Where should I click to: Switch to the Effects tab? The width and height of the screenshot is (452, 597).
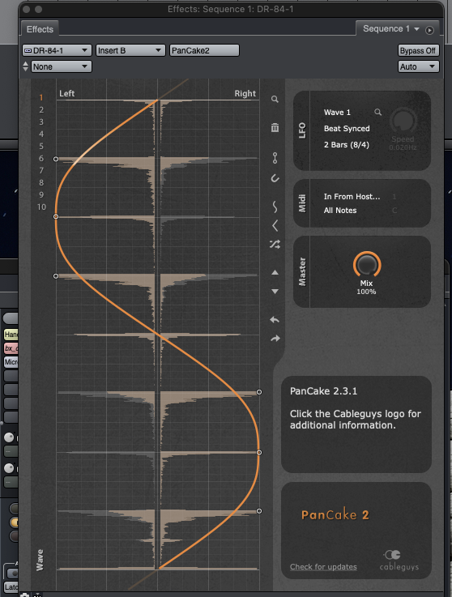click(x=40, y=29)
